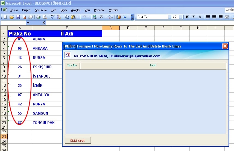Open the Ekle menu

click(53, 10)
